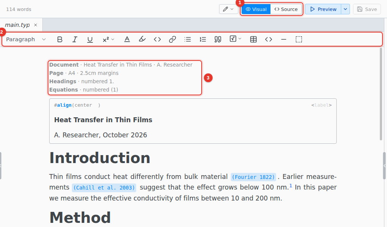Open footnote 1 after "100 nm."

point(291,186)
